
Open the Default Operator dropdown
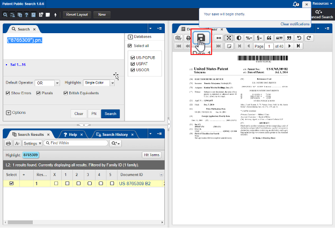click(x=47, y=83)
